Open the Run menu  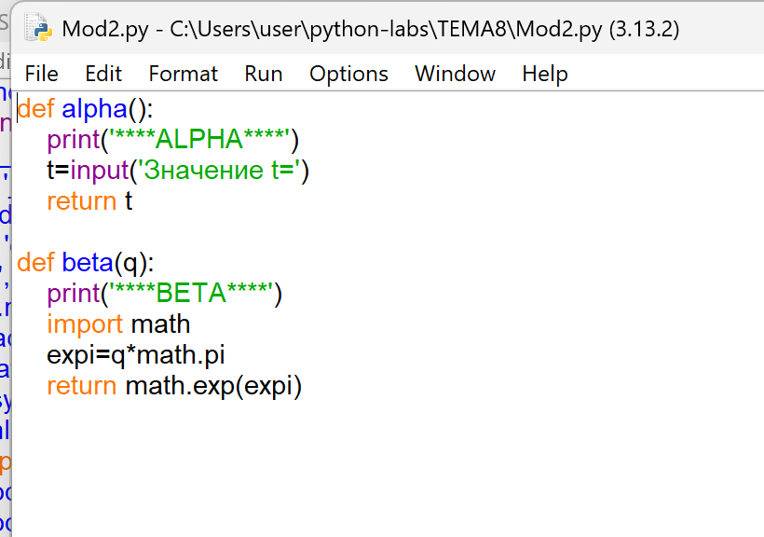coord(264,74)
